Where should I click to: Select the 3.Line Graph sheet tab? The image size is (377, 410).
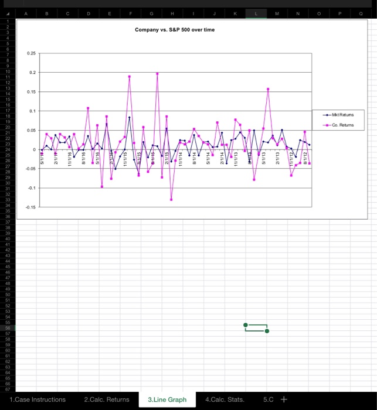coord(167,399)
